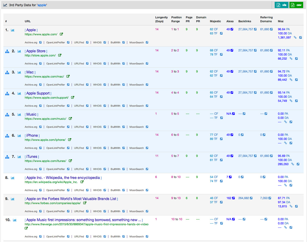The height and width of the screenshot is (242, 307).
Task: Open external link icon beside the Forbes URL
Action: coord(85,203)
